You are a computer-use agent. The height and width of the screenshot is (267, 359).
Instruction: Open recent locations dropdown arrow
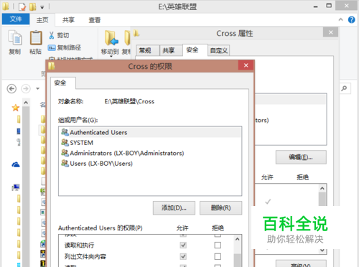[37, 89]
